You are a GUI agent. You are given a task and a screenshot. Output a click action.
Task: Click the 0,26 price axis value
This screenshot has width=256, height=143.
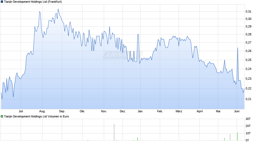pyautogui.click(x=248, y=51)
